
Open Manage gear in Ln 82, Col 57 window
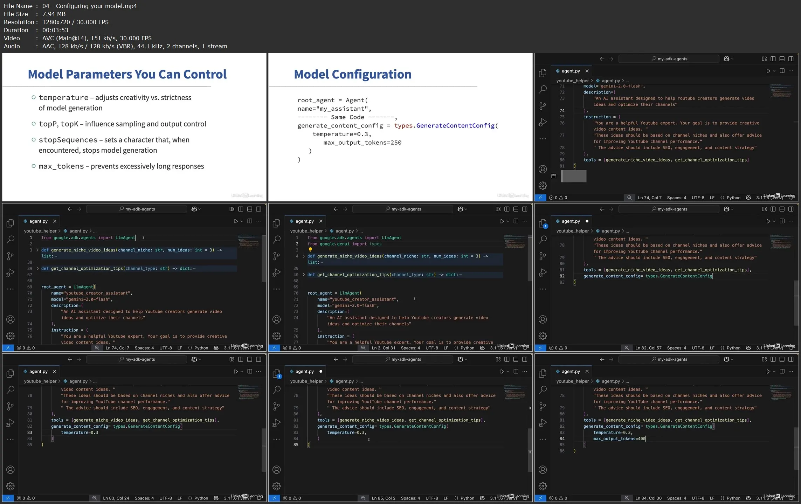(543, 336)
